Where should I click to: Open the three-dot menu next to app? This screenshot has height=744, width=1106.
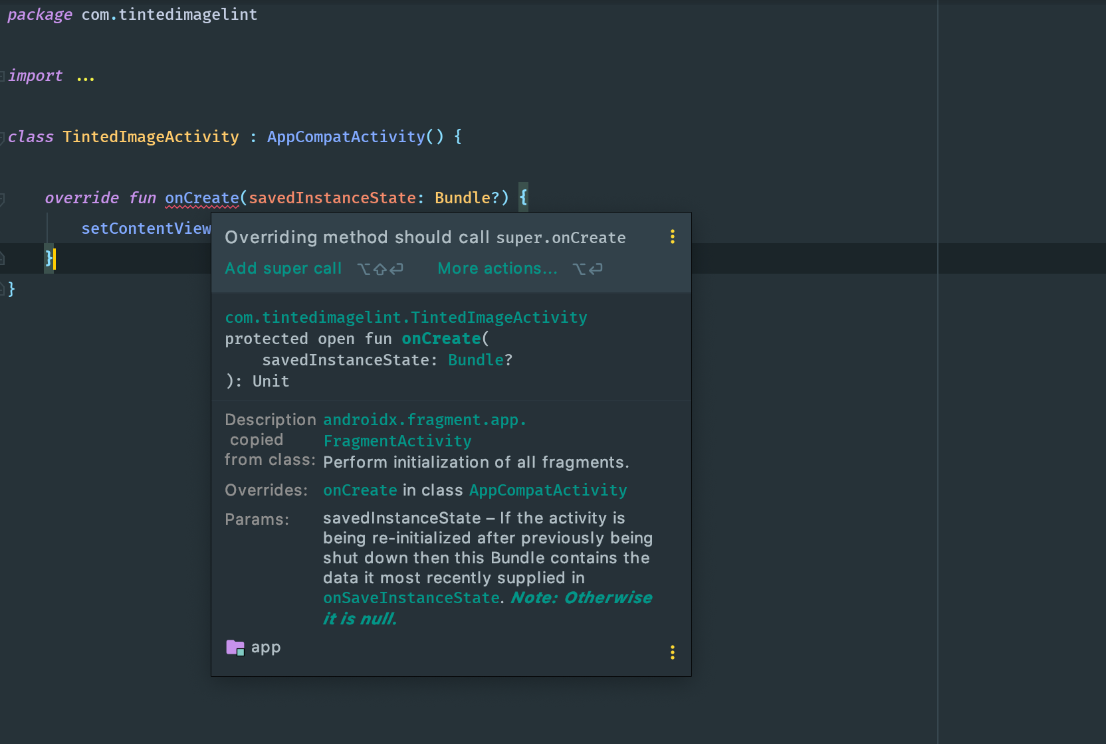tap(672, 652)
